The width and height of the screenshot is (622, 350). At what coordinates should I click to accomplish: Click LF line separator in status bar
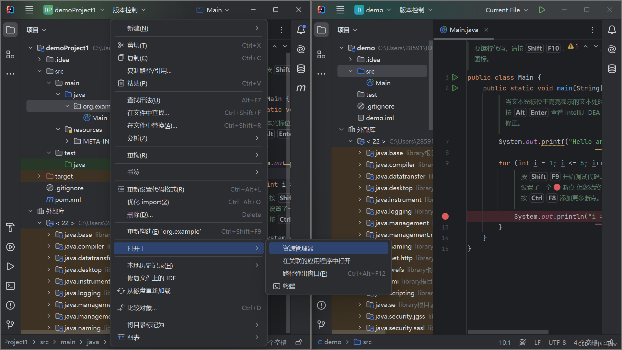[537, 343]
